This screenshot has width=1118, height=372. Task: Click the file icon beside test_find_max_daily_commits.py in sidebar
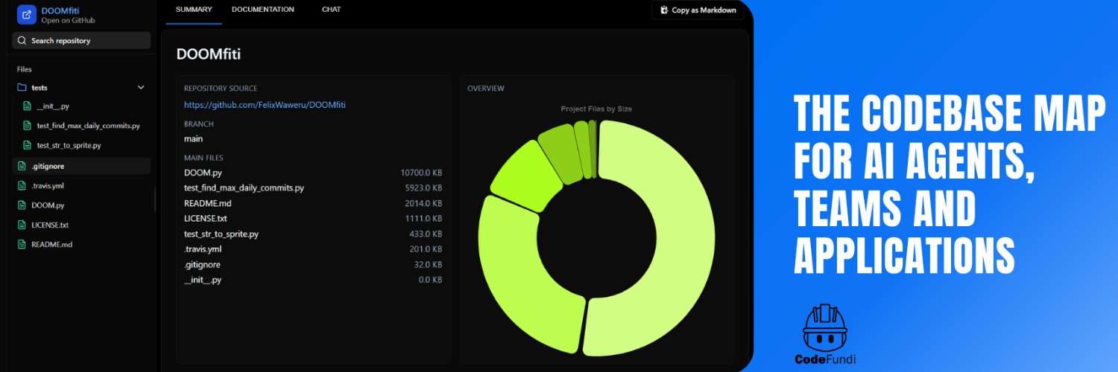[x=28, y=126]
